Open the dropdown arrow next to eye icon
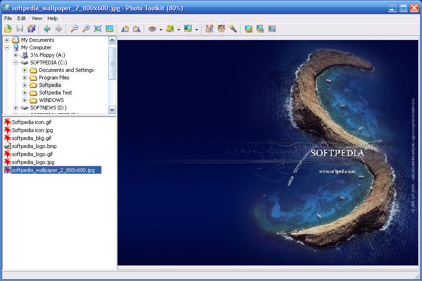This screenshot has width=422, height=281. (x=161, y=29)
